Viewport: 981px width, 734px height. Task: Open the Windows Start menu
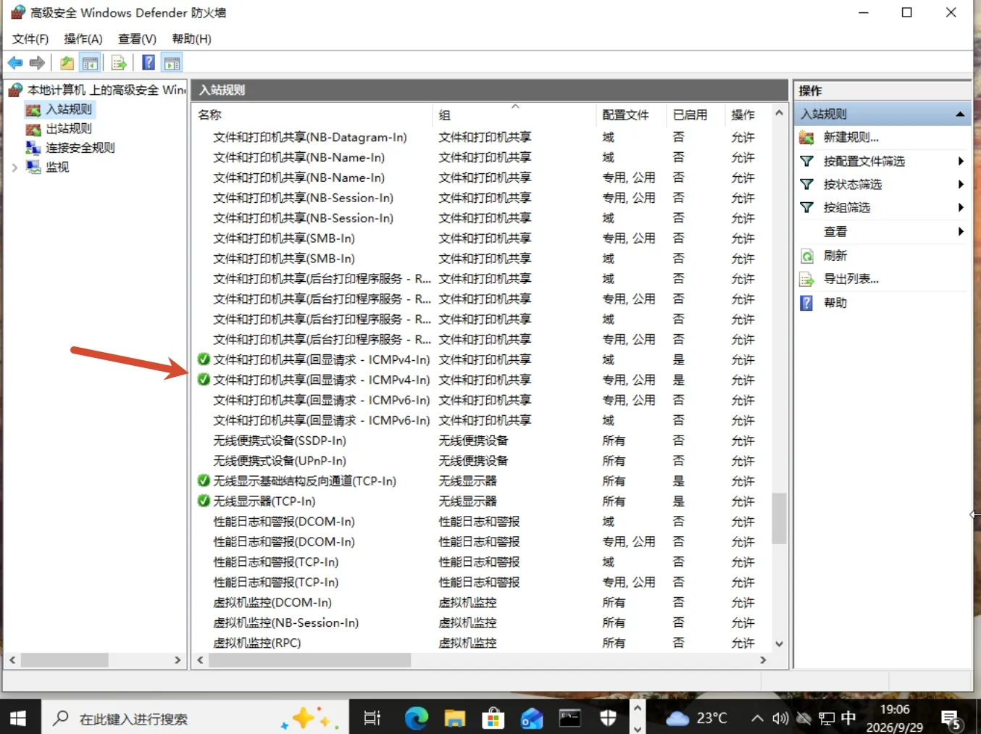[x=18, y=718]
